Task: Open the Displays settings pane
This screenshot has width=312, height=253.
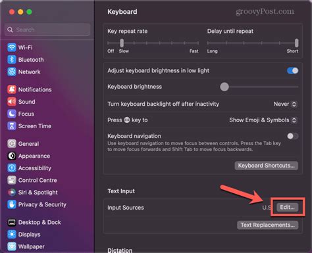Action: pos(29,235)
